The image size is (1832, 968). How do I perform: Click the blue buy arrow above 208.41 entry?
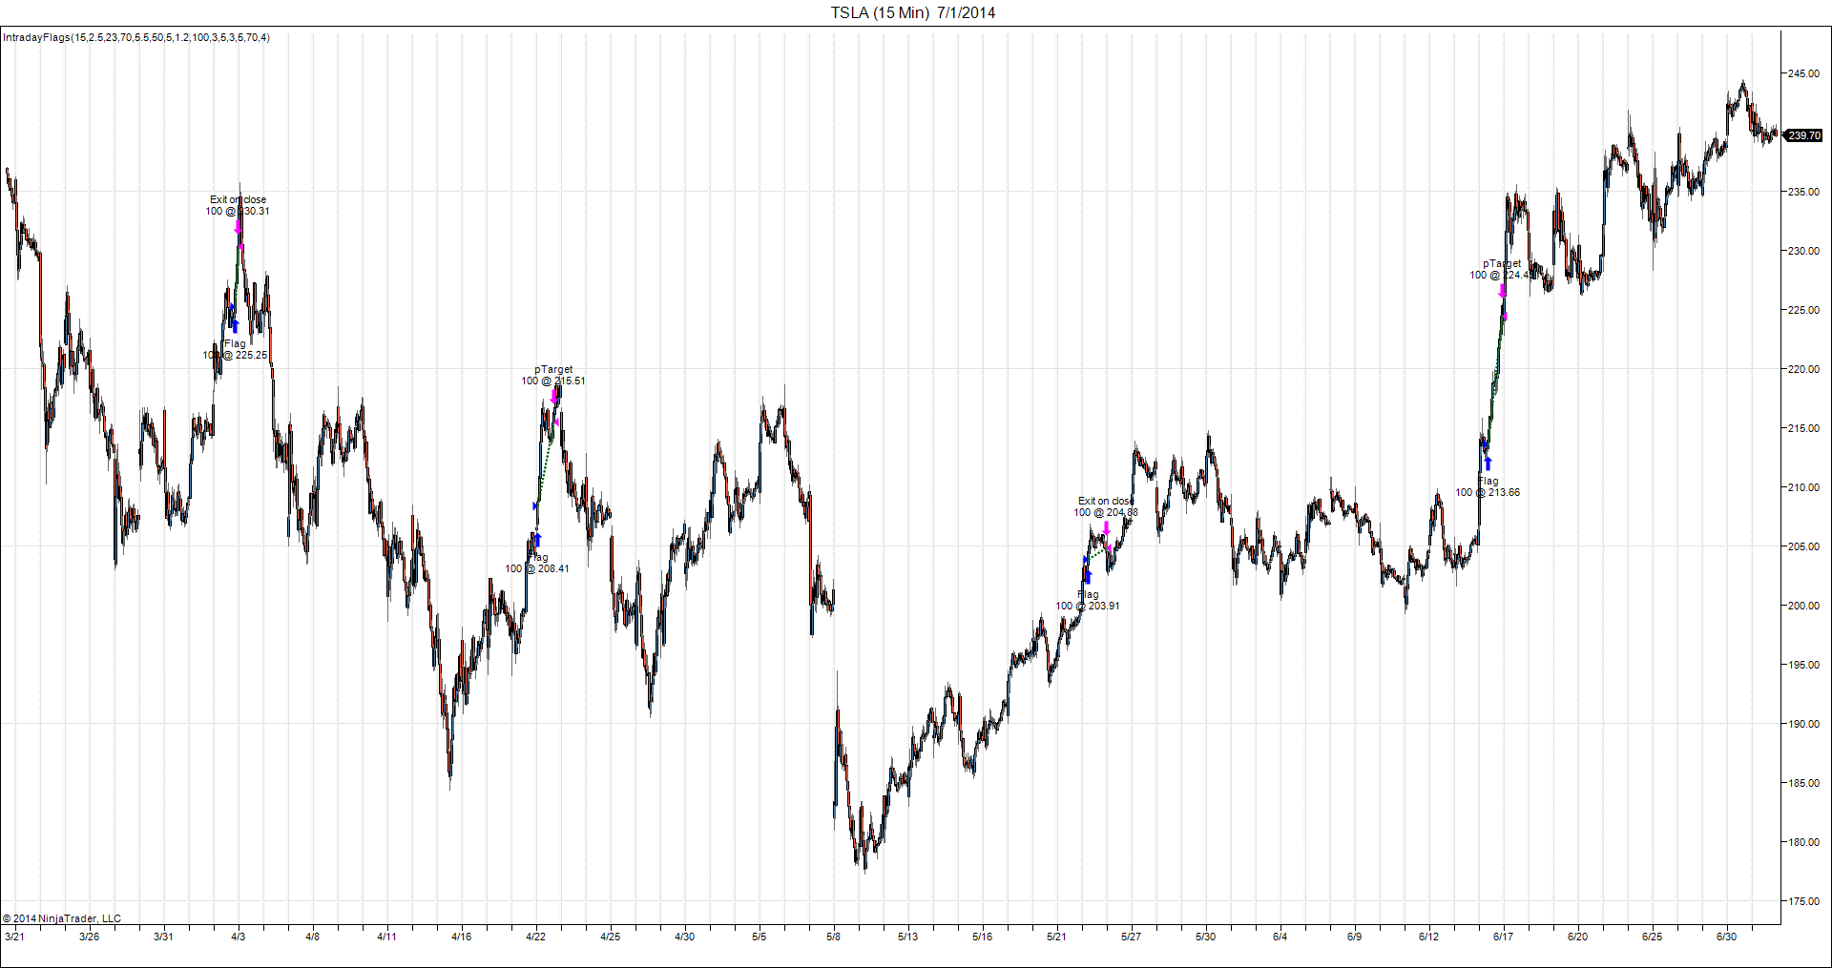tap(537, 540)
